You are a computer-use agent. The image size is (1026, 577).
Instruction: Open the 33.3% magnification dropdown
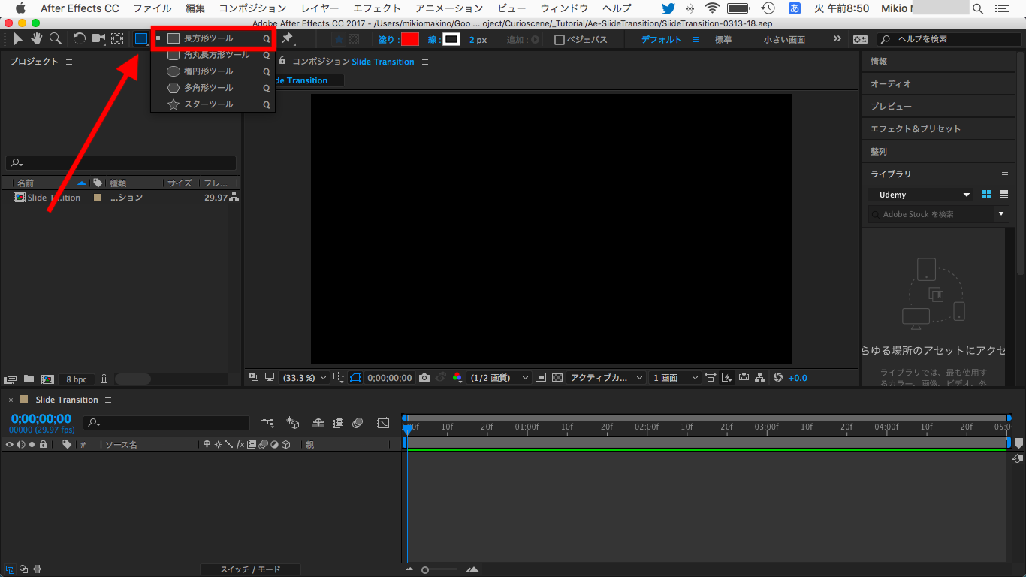tap(303, 378)
